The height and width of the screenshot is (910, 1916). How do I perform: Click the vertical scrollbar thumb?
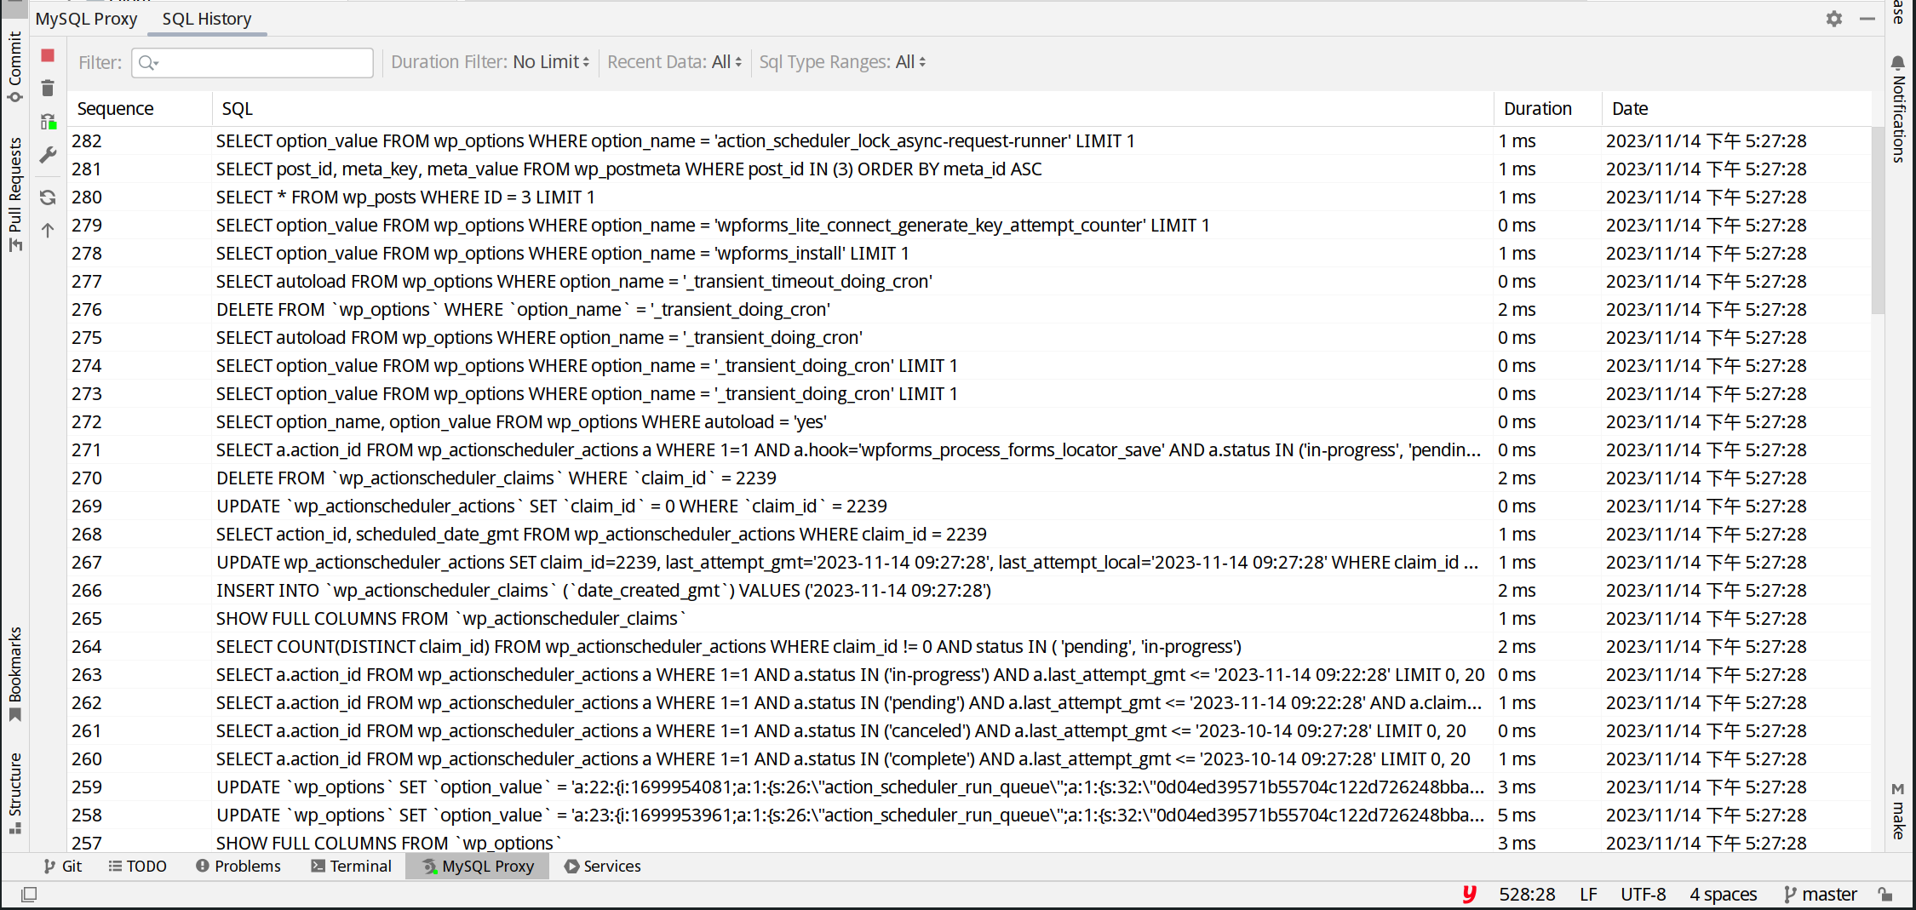click(x=1878, y=220)
